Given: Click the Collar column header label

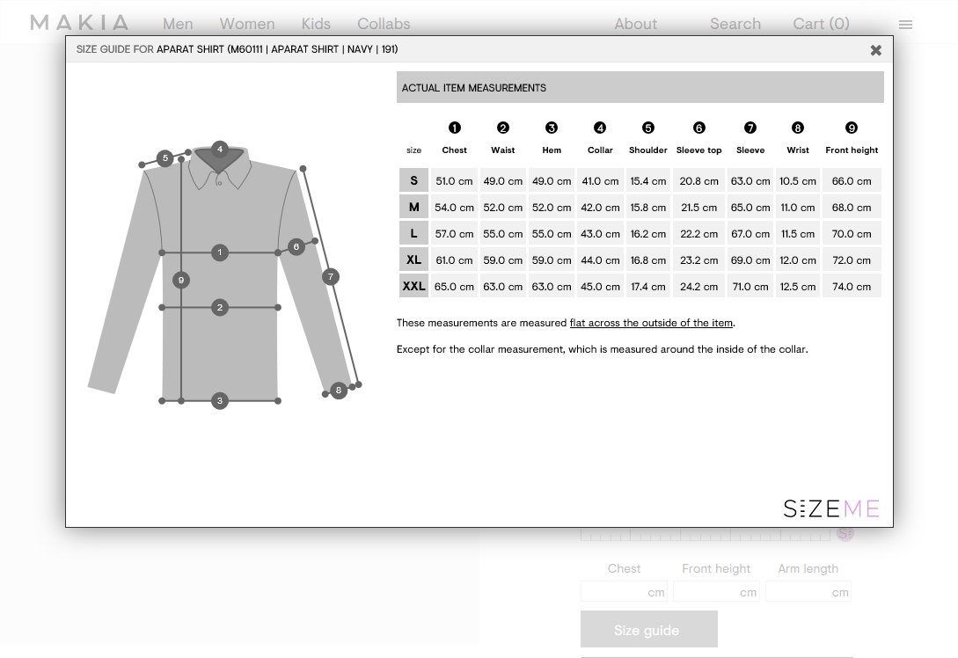Looking at the screenshot, I should [x=600, y=150].
